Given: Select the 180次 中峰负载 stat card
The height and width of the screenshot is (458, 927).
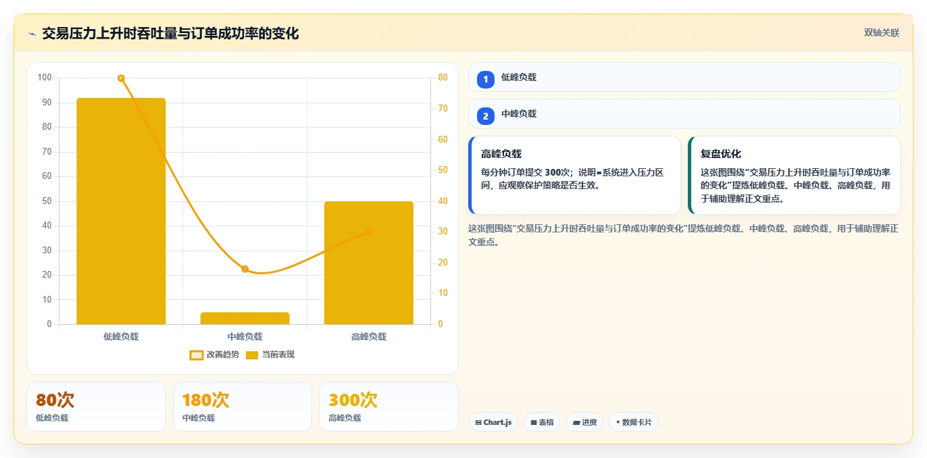Looking at the screenshot, I should [x=243, y=407].
